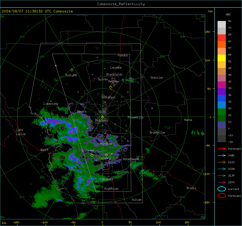The image size is (242, 226).
Task: Click the yellow diamond marker near RockyMH
Action: pos(72,70)
